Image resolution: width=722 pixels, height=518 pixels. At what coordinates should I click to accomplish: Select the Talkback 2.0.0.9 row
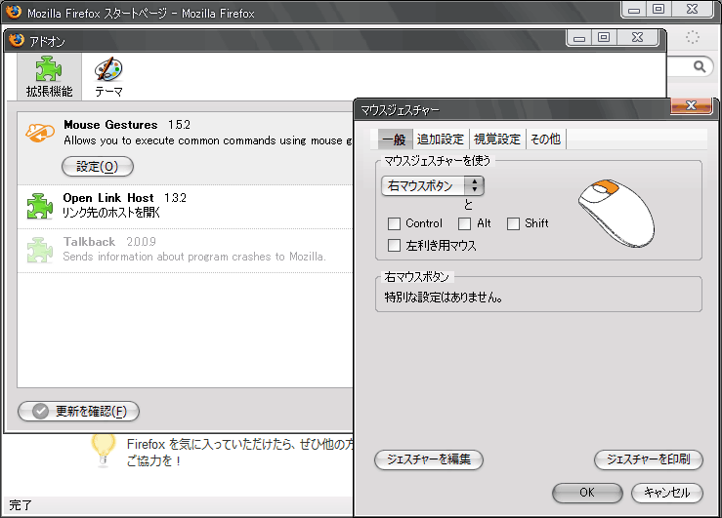(x=185, y=251)
